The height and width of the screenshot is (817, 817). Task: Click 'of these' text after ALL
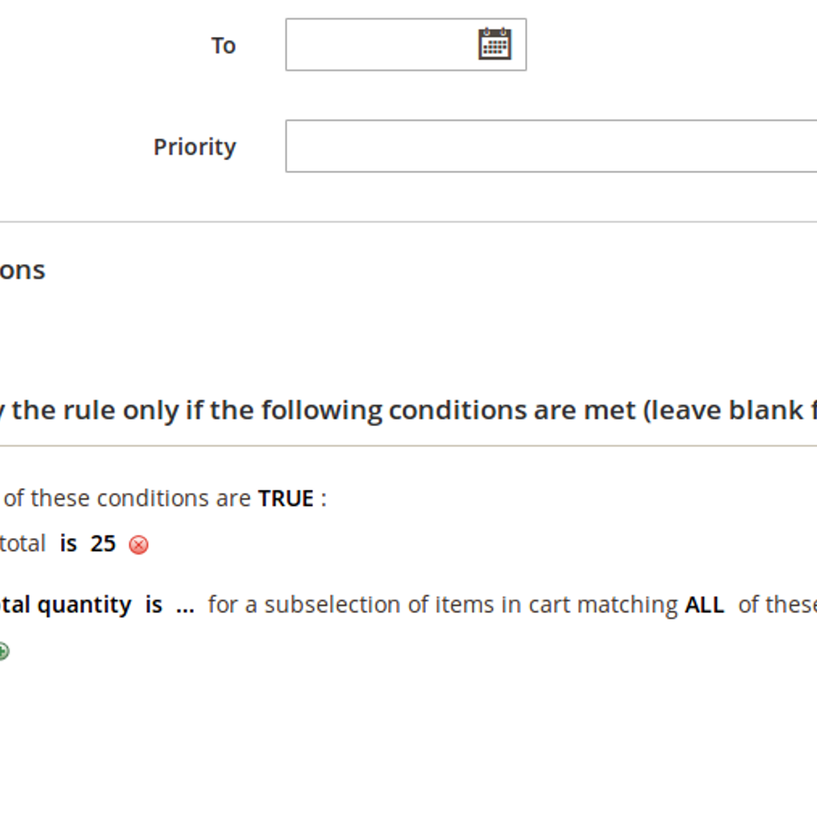pyautogui.click(x=777, y=605)
